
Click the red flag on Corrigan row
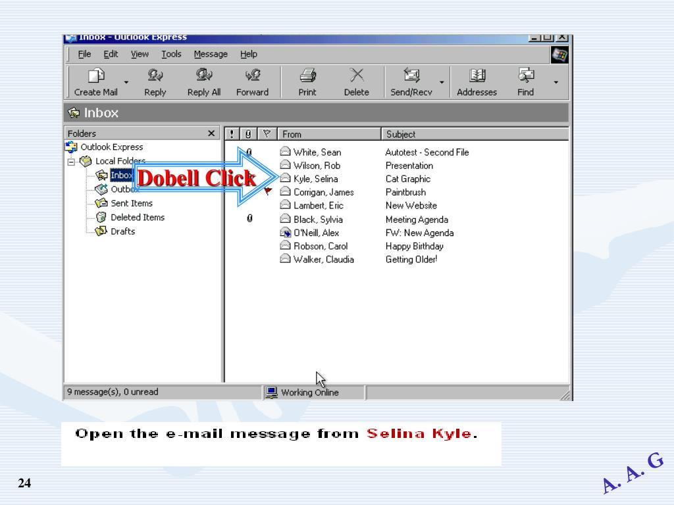tap(267, 191)
